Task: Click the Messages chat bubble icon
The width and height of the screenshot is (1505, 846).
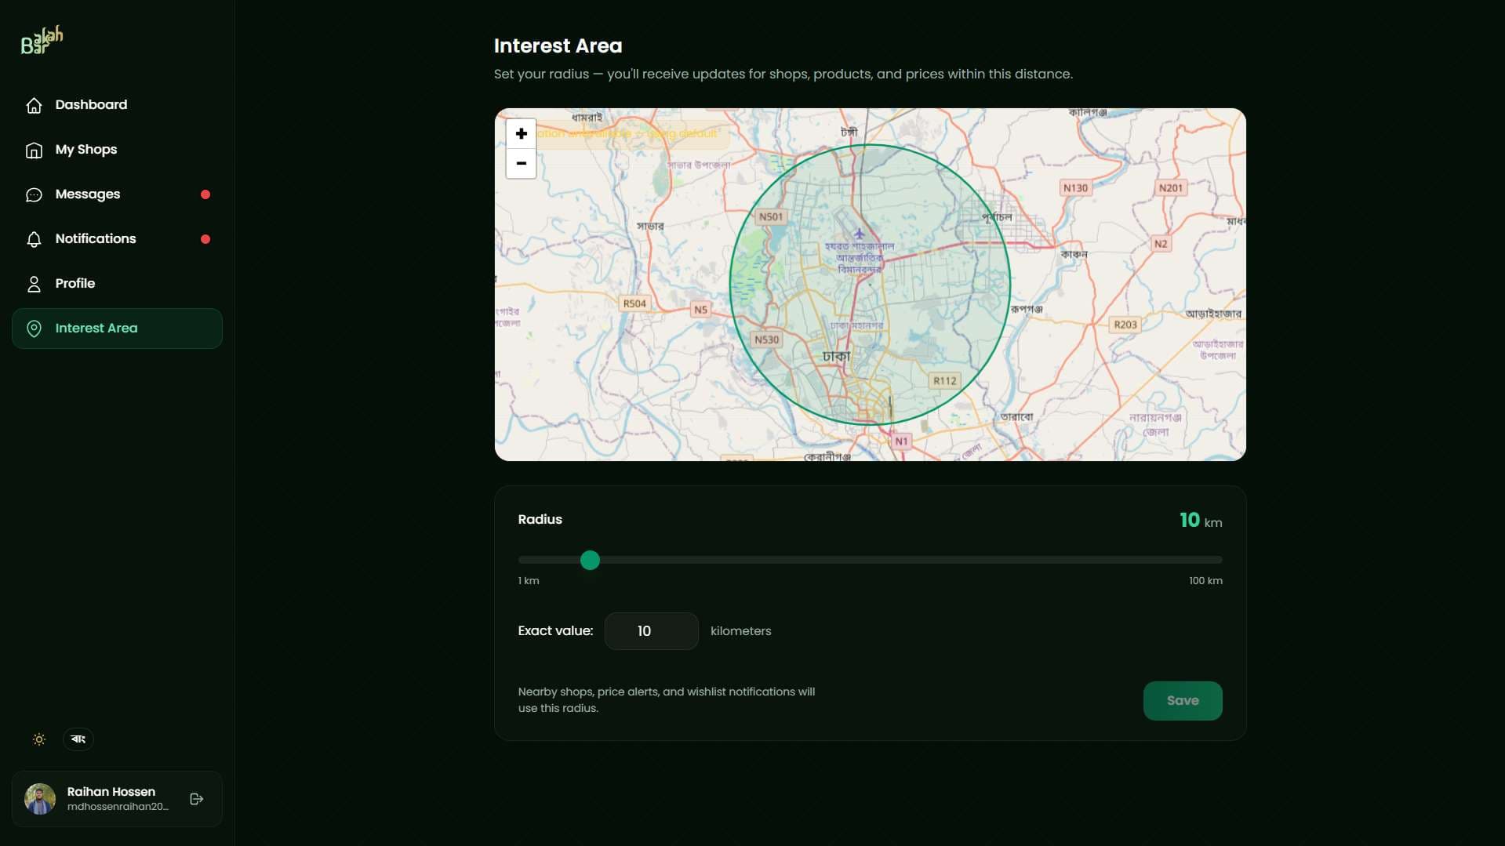Action: point(34,194)
